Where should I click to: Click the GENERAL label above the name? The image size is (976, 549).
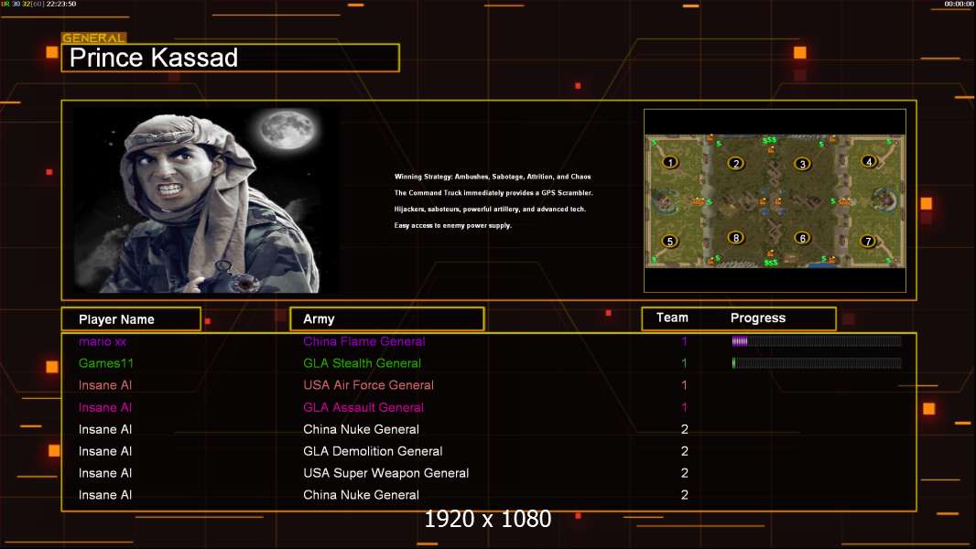(x=94, y=38)
